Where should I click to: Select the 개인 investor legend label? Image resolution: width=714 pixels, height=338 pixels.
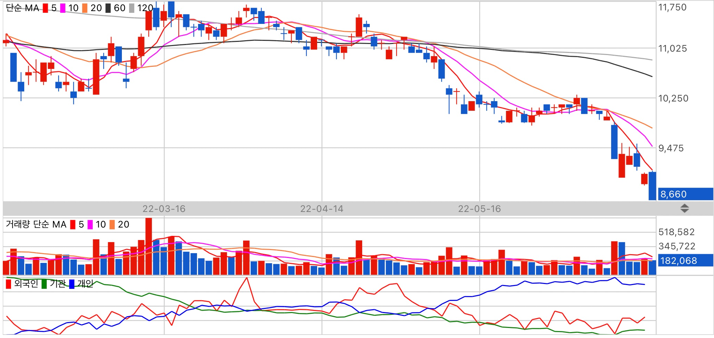click(85, 284)
